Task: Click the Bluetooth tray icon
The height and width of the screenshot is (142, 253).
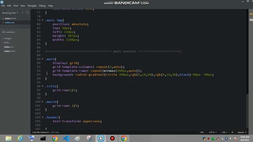Action: (226, 138)
